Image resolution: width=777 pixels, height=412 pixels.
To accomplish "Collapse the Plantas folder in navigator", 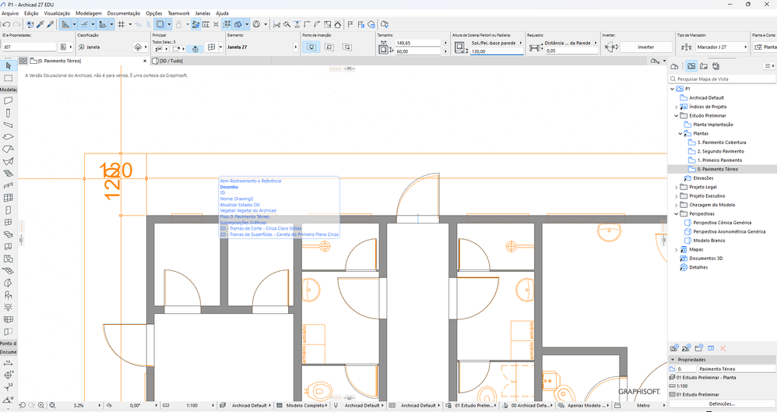I will [x=680, y=133].
